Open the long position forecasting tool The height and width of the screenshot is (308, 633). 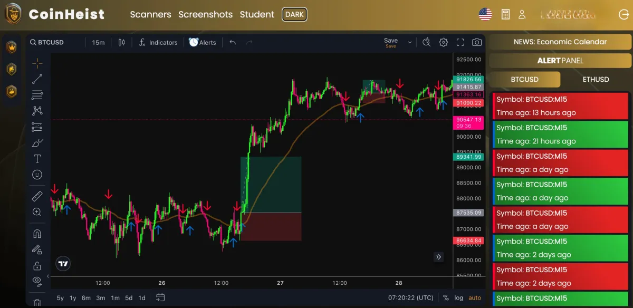(37, 127)
